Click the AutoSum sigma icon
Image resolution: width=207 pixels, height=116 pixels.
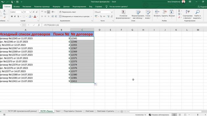[179, 11]
